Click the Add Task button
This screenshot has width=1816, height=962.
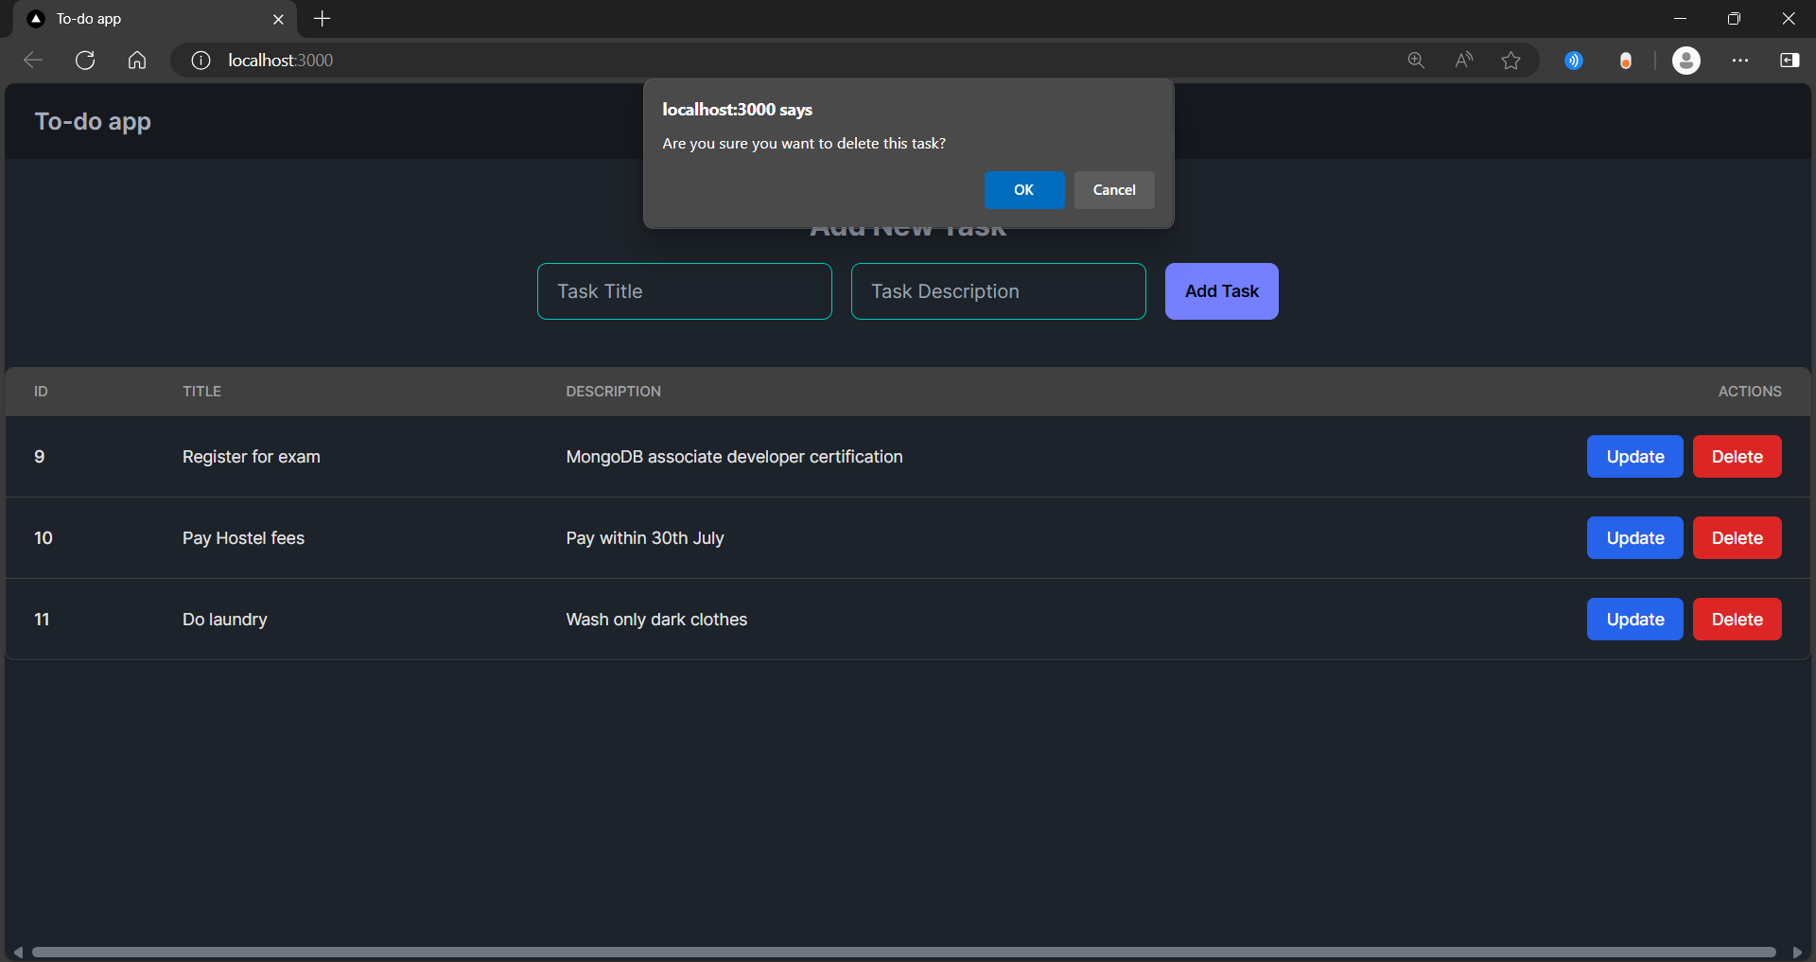click(x=1221, y=291)
